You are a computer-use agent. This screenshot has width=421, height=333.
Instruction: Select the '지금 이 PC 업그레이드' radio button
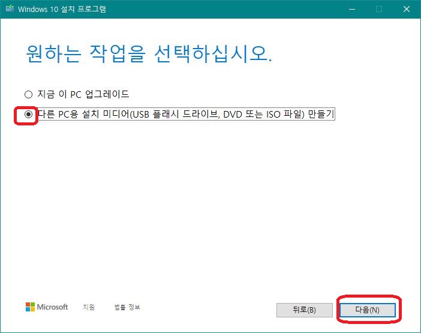(28, 95)
